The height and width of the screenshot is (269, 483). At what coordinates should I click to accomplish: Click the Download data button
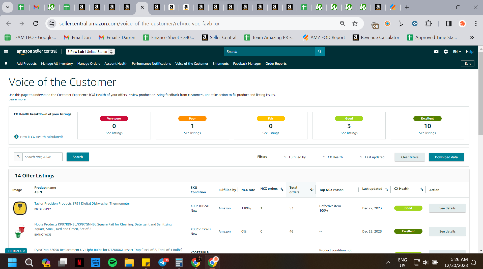[446, 157]
